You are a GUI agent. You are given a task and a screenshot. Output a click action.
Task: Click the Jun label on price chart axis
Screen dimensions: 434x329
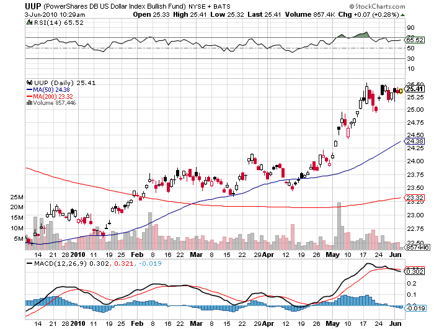click(x=396, y=255)
